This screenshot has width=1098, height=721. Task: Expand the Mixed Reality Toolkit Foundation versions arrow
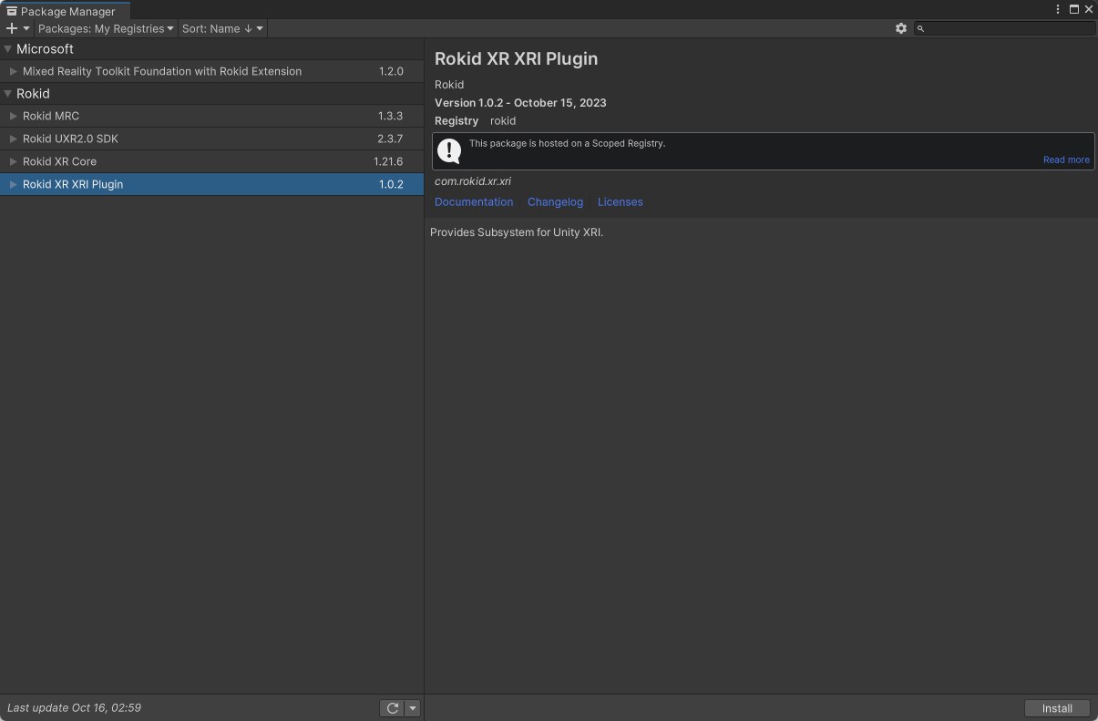[x=13, y=71]
